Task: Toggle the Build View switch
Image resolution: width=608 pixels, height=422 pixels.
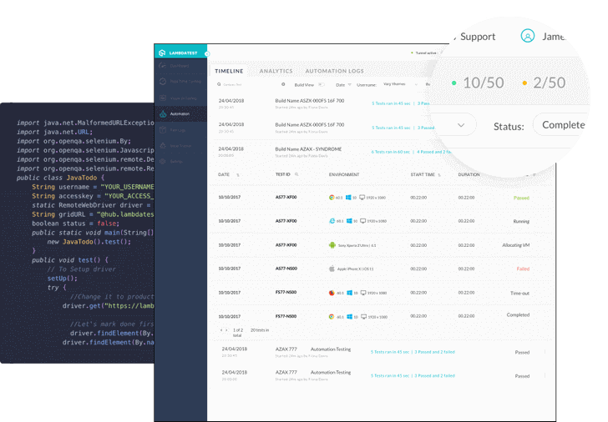Action: pyautogui.click(x=322, y=84)
